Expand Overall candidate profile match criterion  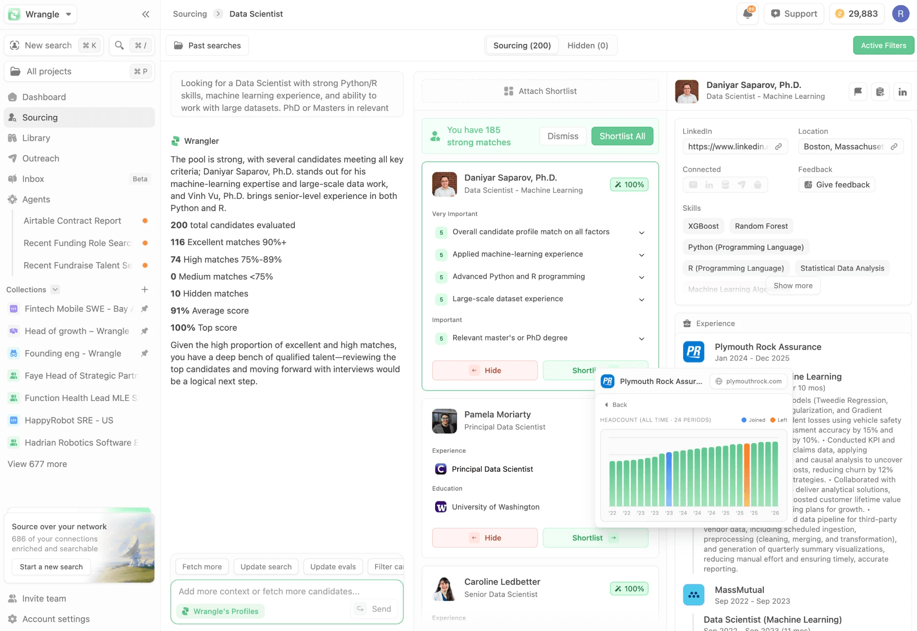coord(641,232)
